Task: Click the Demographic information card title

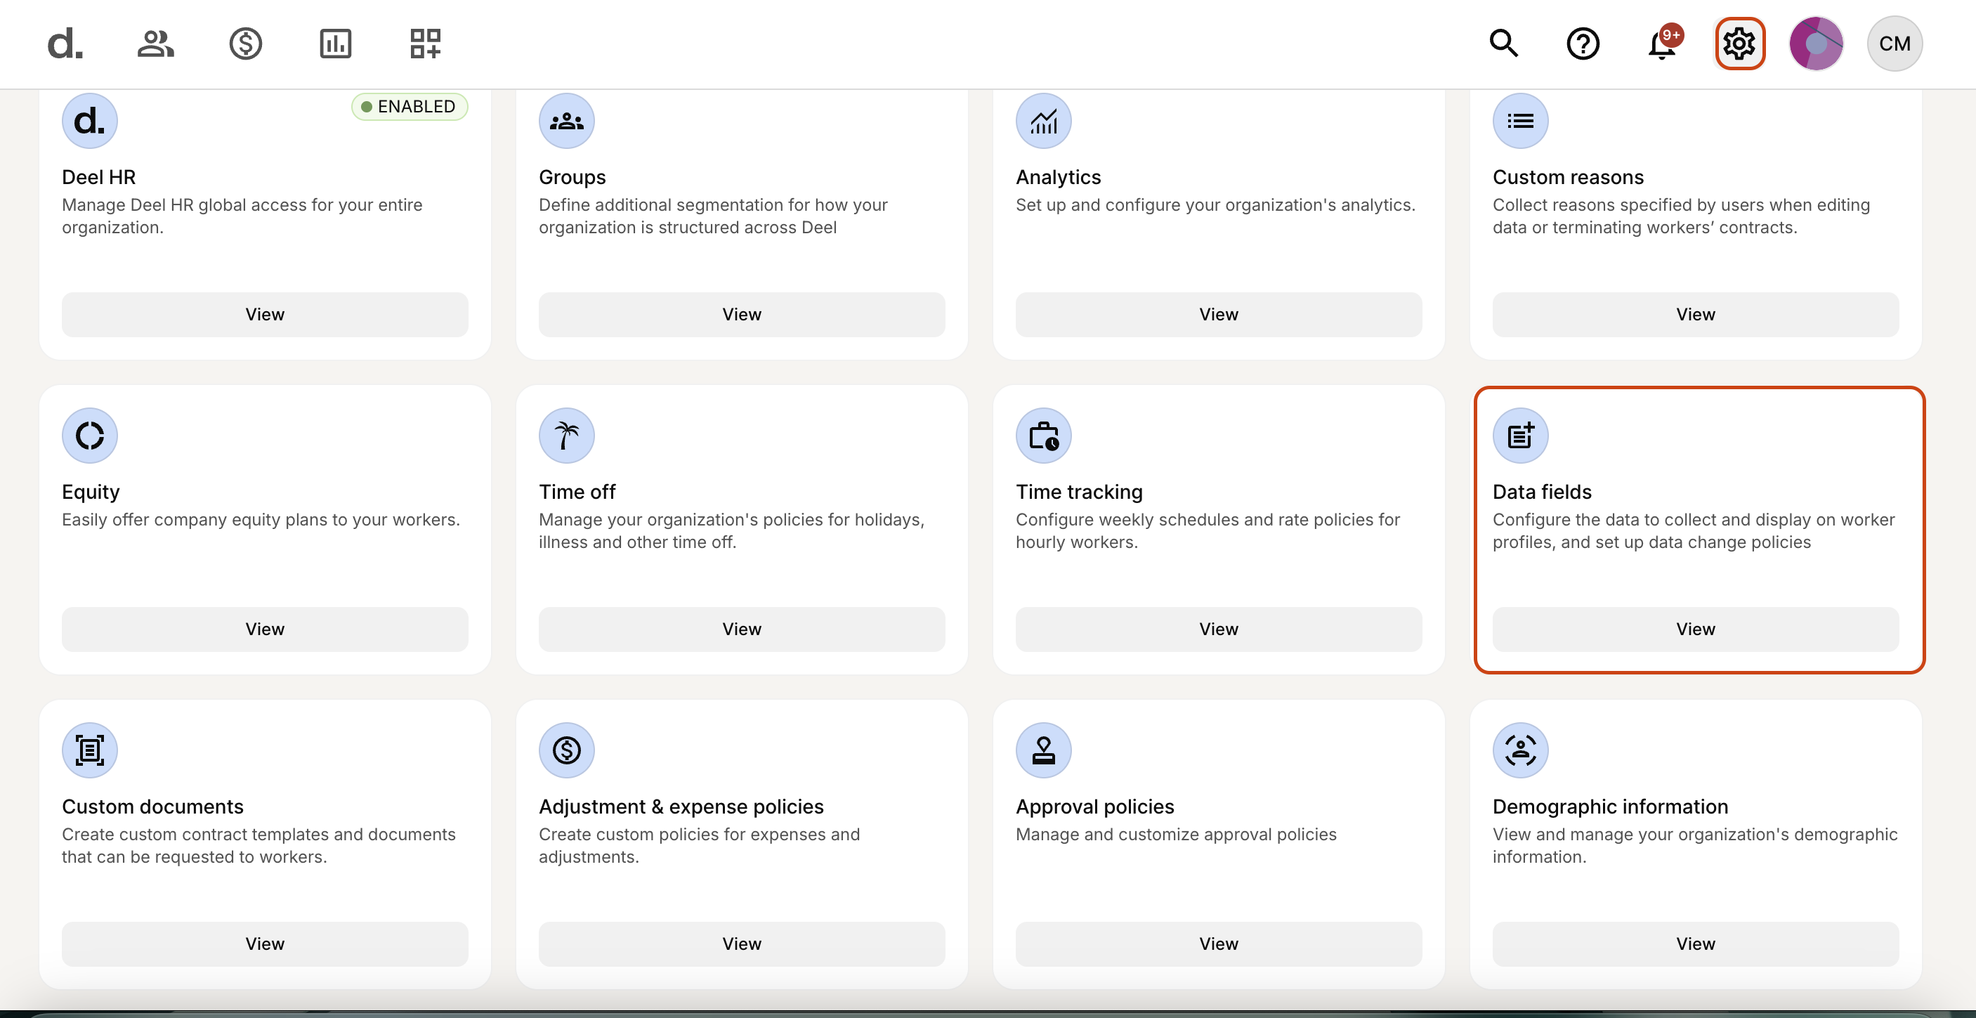Action: click(x=1610, y=807)
